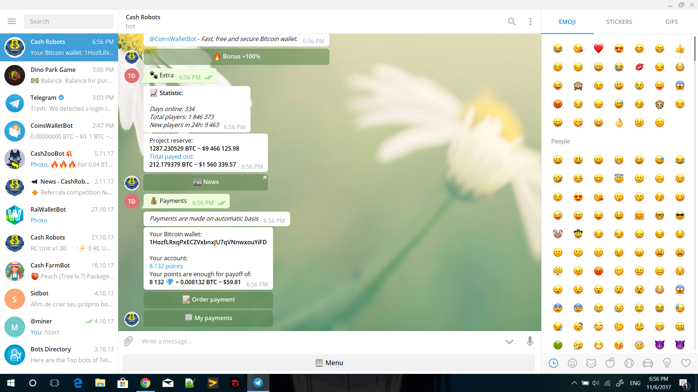Open the @CoinsWalletBot mention link
698x392 pixels.
click(173, 39)
